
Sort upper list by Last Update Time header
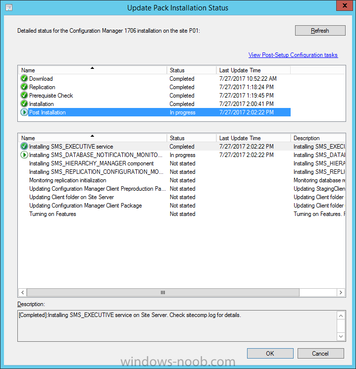[x=254, y=70]
